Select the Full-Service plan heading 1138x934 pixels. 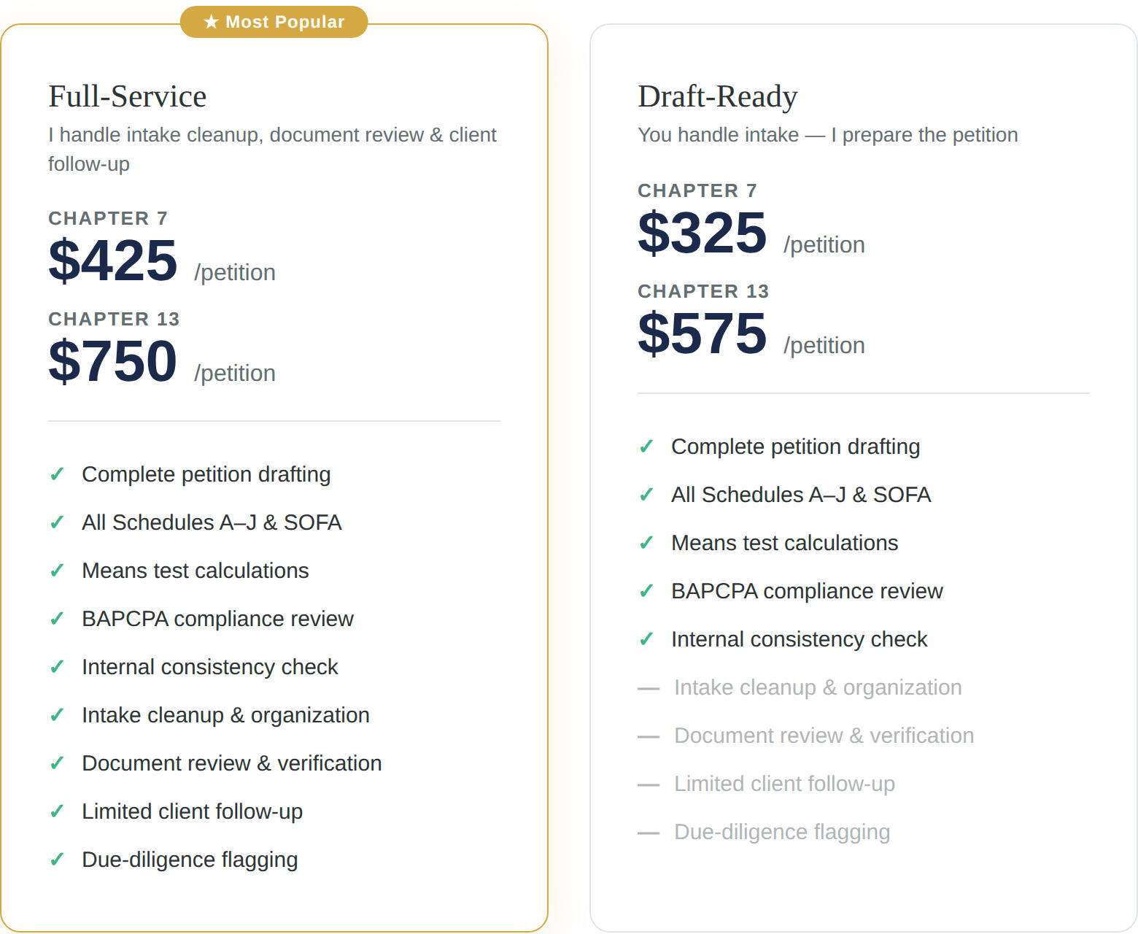click(x=128, y=96)
